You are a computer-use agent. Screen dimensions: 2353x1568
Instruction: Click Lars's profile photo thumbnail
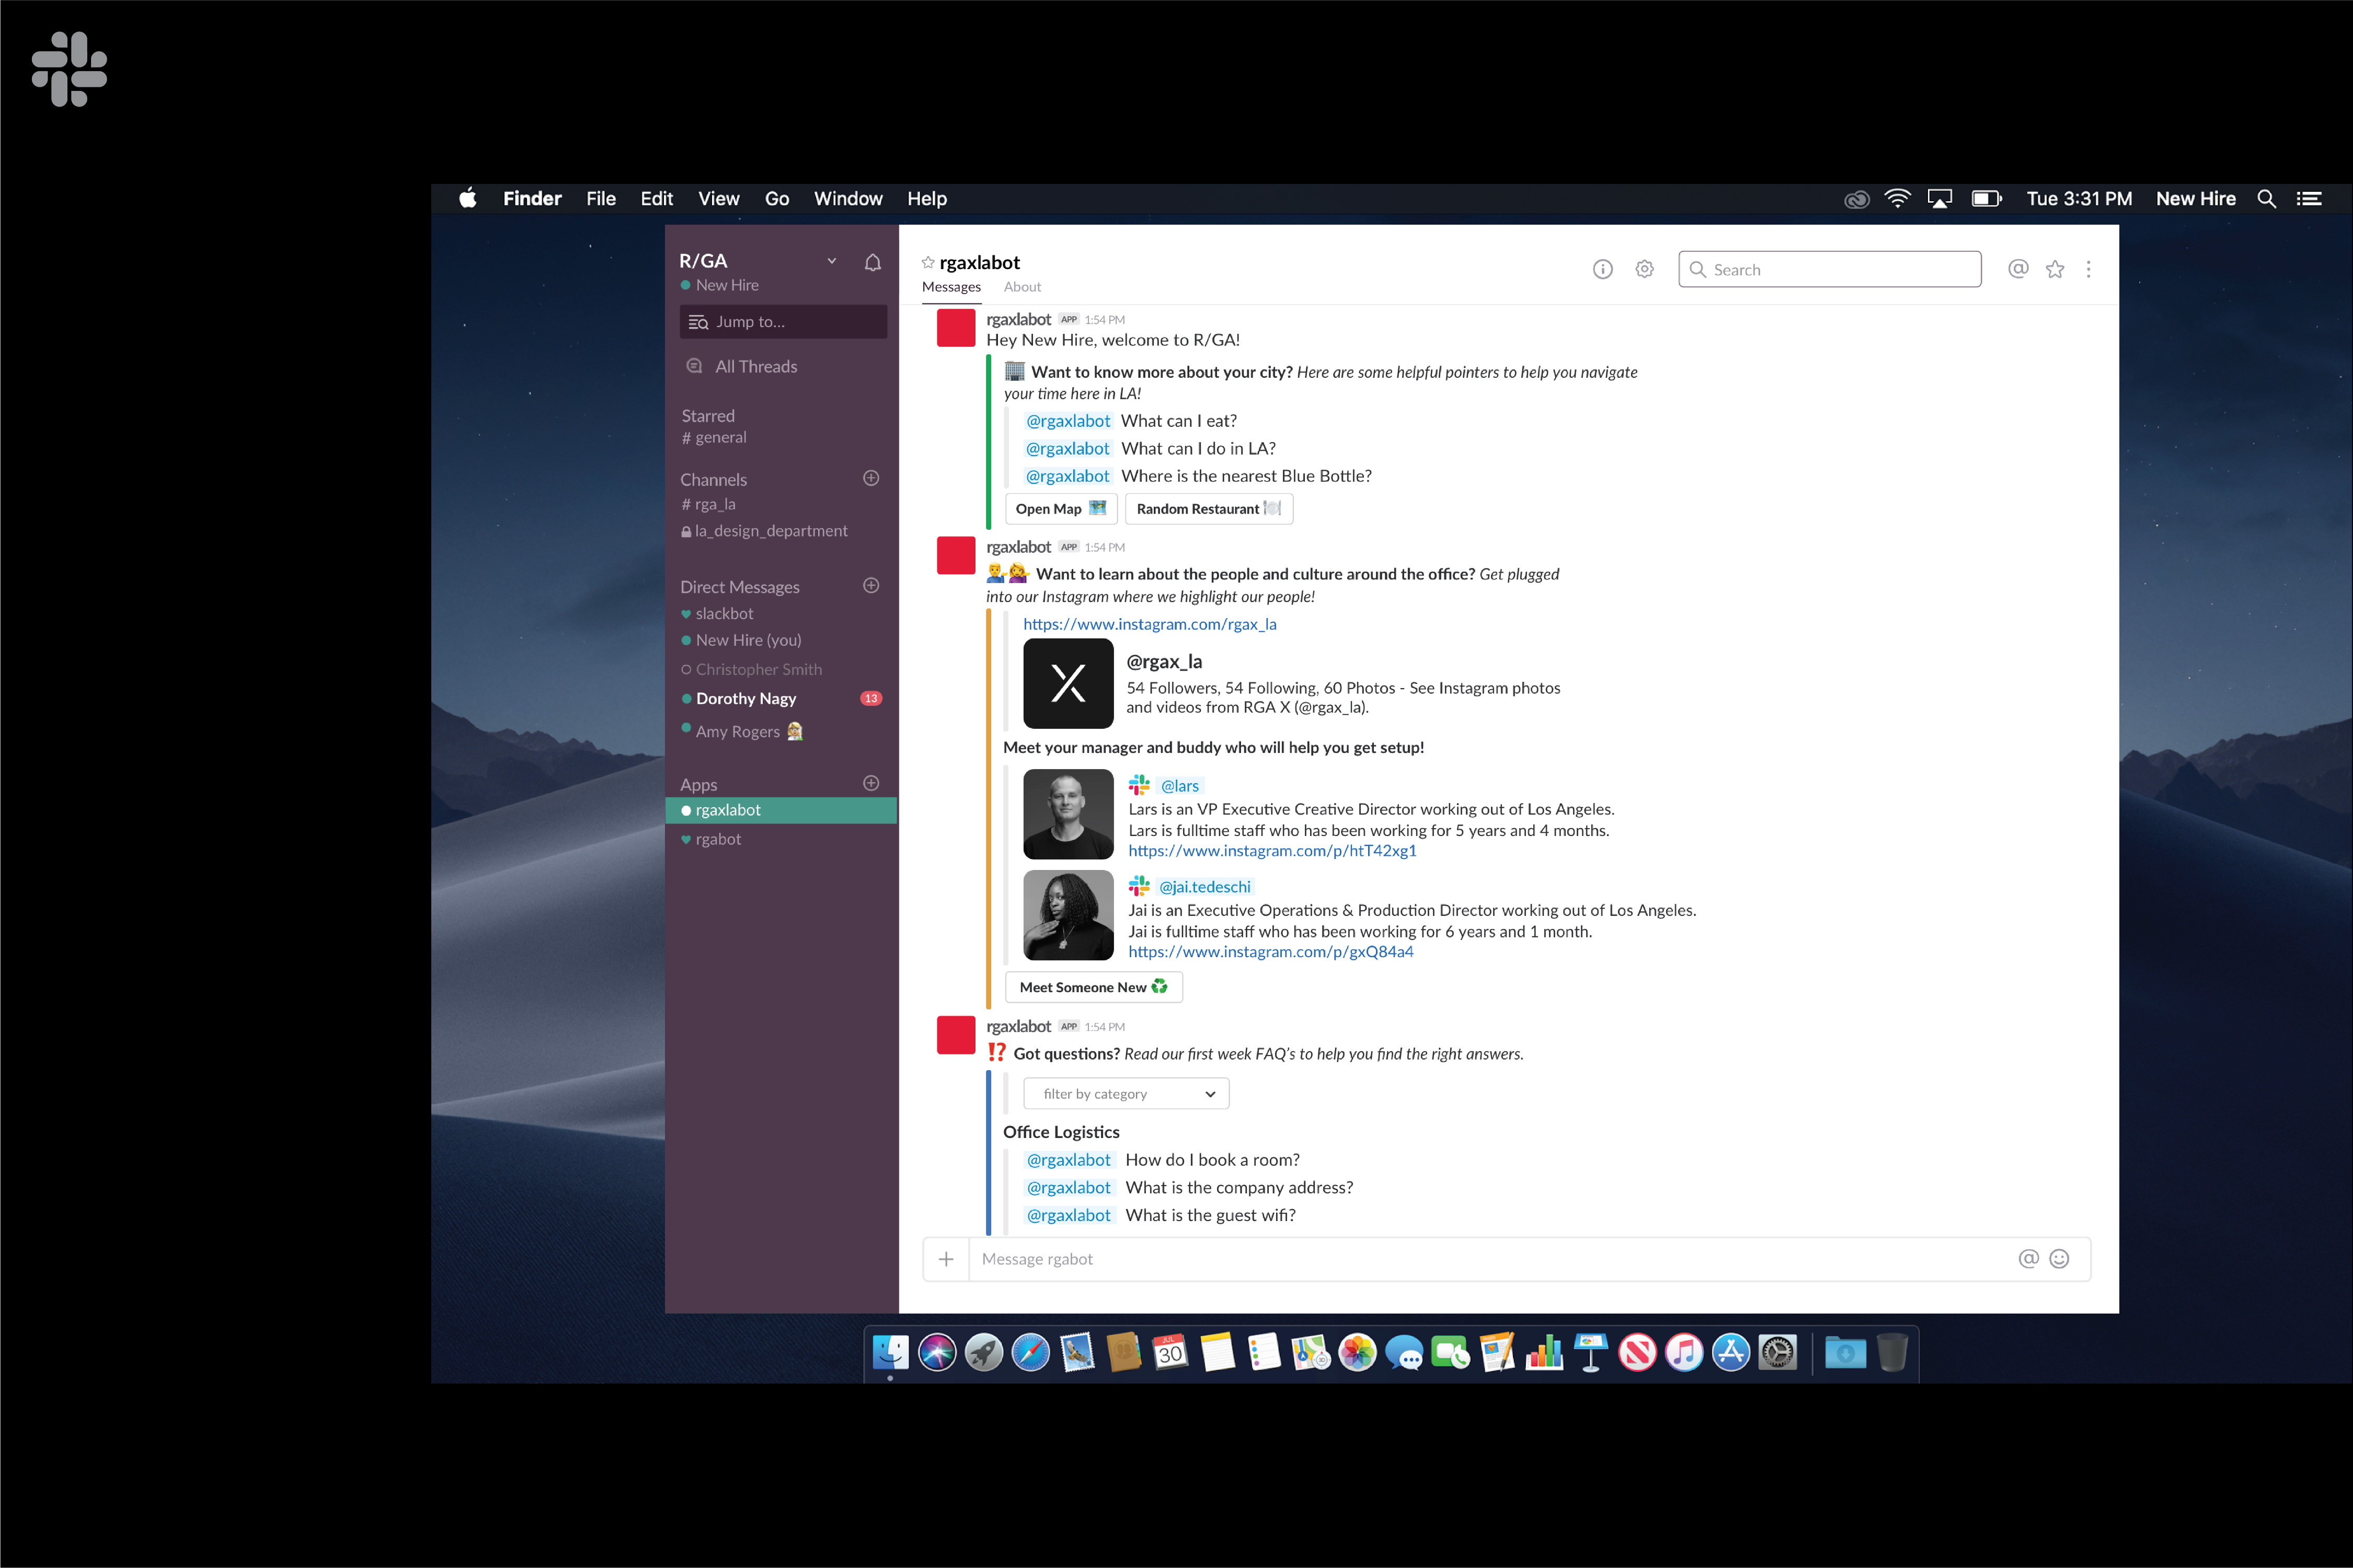[x=1068, y=814]
